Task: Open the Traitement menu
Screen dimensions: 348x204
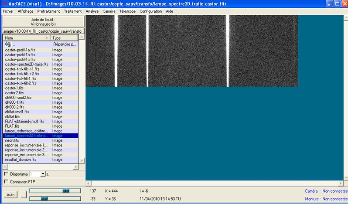Action: click(73, 11)
